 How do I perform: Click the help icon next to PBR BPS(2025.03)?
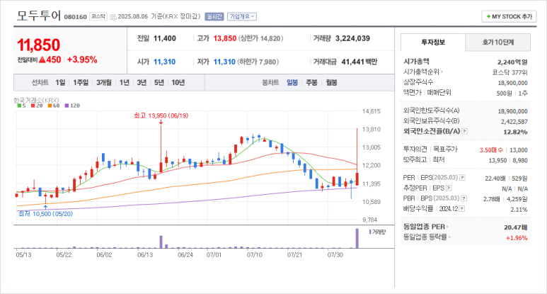click(x=464, y=198)
